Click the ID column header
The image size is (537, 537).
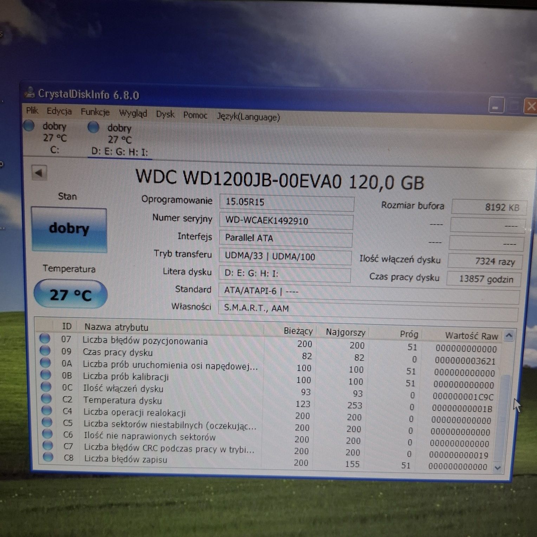pos(67,326)
